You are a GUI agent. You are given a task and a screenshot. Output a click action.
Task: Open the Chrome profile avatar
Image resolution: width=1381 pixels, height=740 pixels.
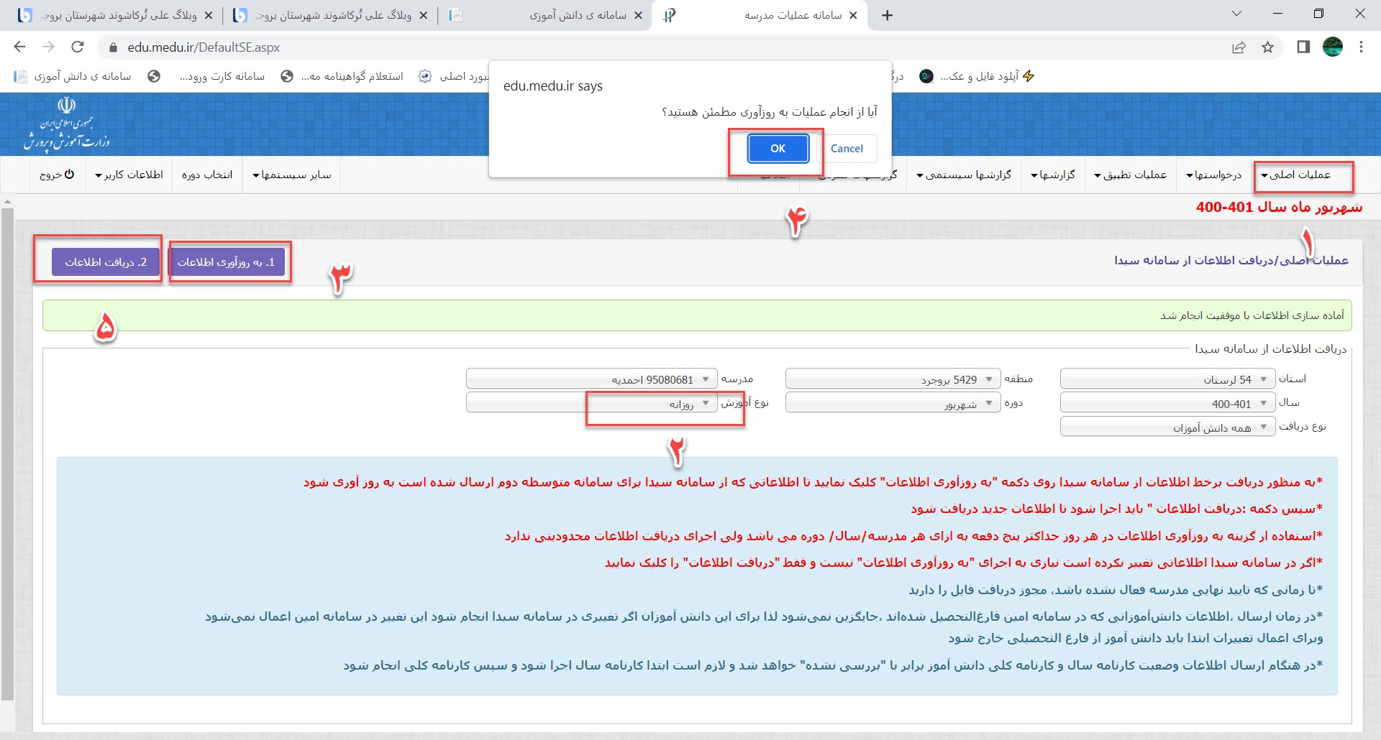pyautogui.click(x=1333, y=47)
